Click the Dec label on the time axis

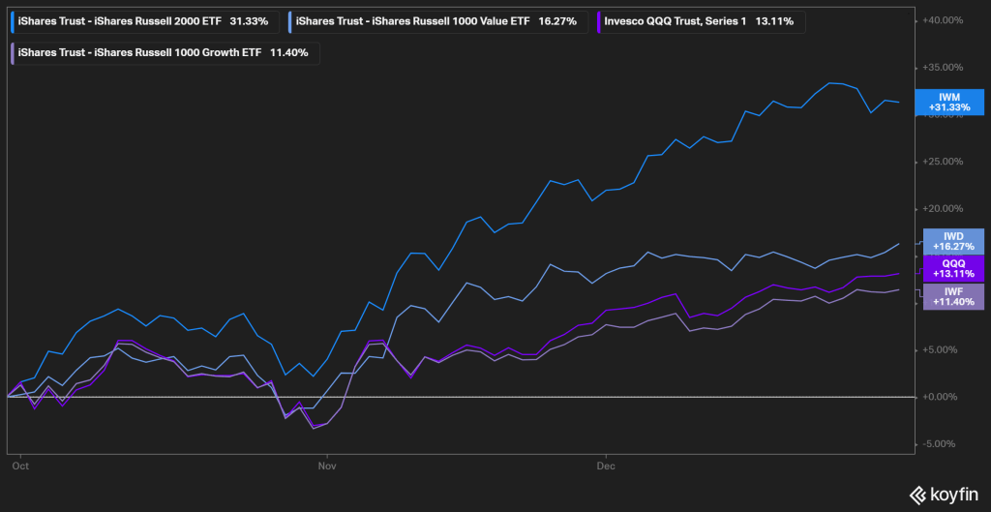(605, 466)
